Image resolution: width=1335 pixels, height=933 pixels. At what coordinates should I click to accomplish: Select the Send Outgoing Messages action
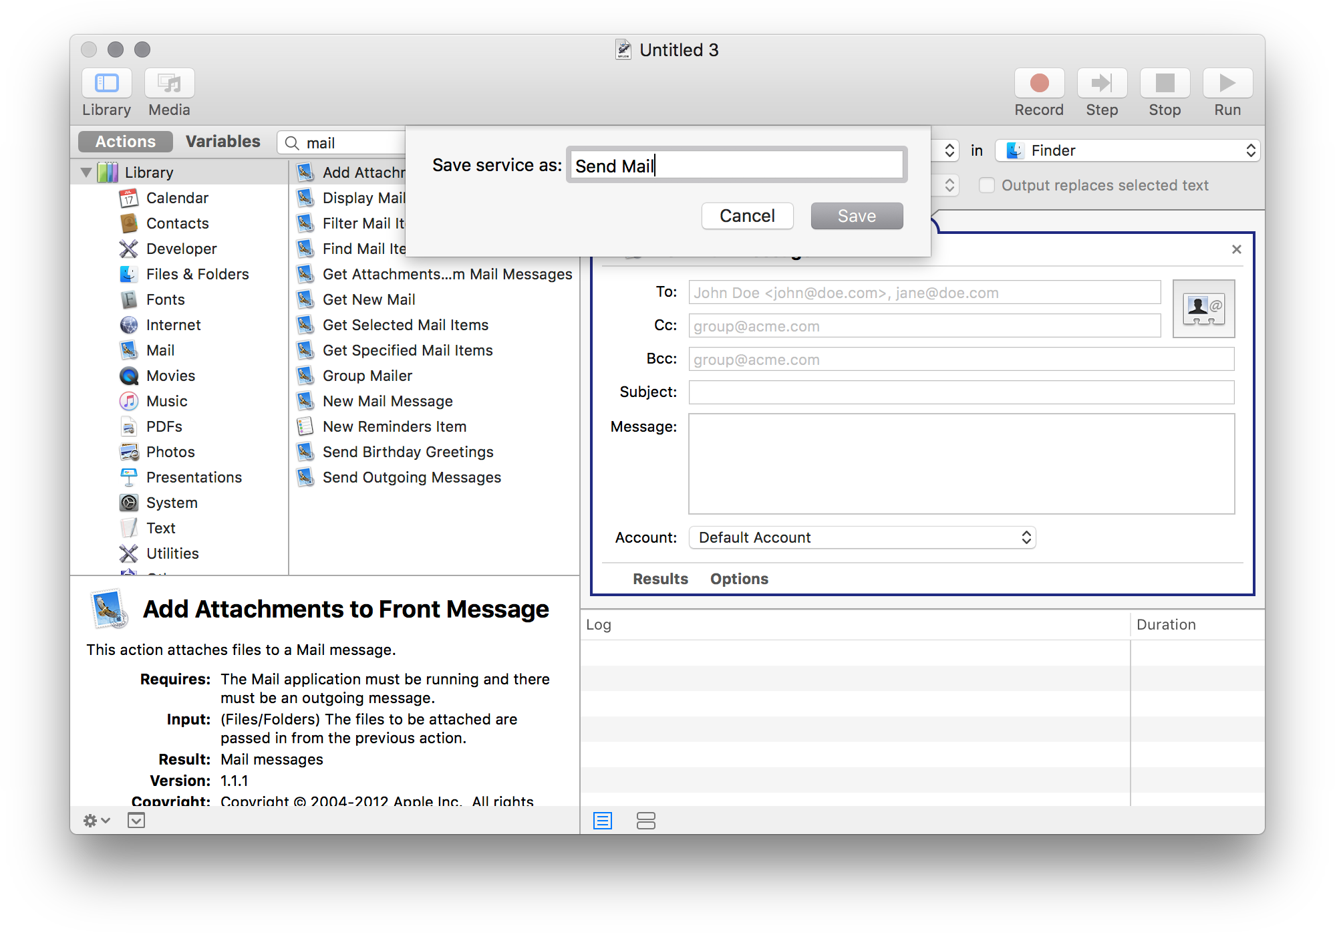(411, 477)
